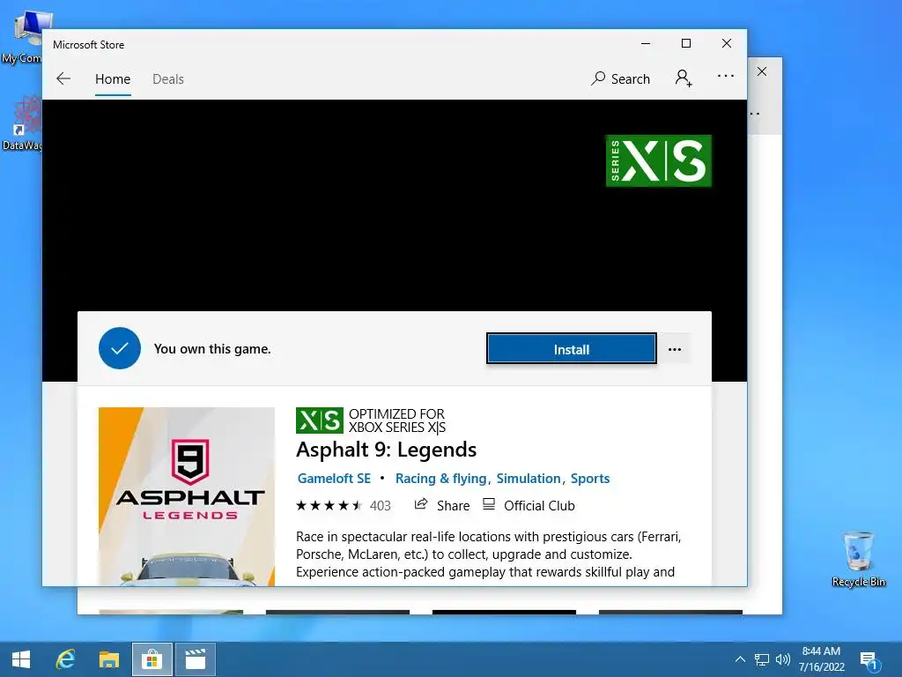The width and height of the screenshot is (902, 677).
Task: Open Gameloft SE publisher link
Action: (334, 479)
